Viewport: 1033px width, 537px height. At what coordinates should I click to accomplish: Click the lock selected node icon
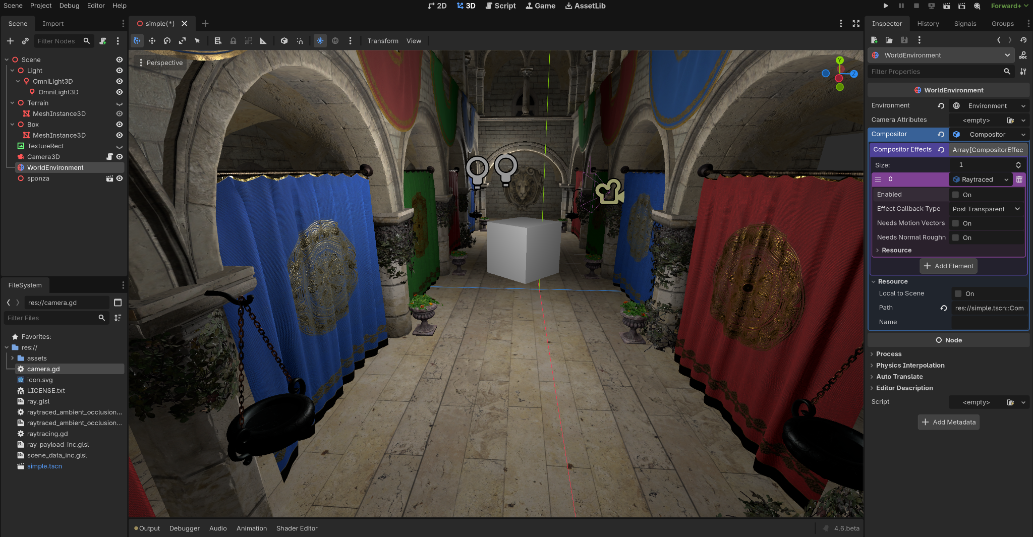pyautogui.click(x=233, y=41)
